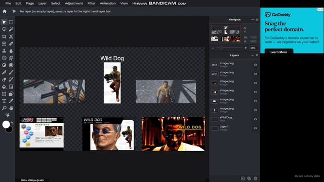This screenshot has width=324, height=182.
Task: Select the Arrange arrow tool
Action: coord(4,22)
